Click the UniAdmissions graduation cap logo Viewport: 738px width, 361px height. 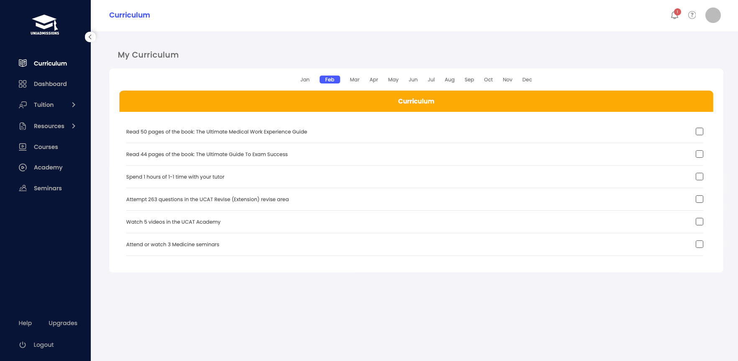pyautogui.click(x=45, y=25)
